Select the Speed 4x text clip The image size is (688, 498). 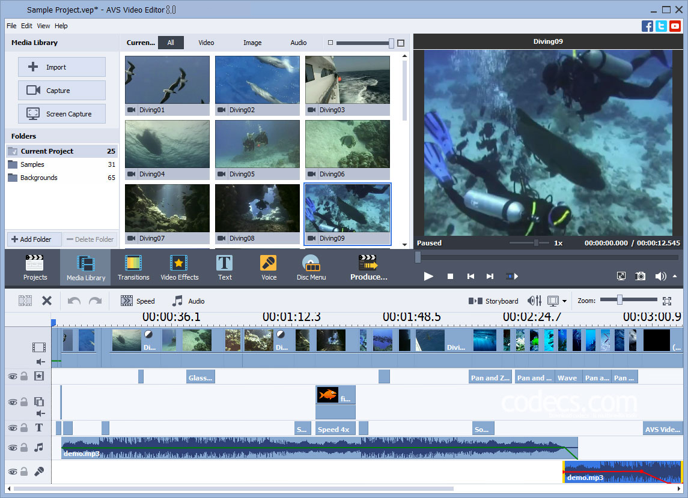(336, 429)
